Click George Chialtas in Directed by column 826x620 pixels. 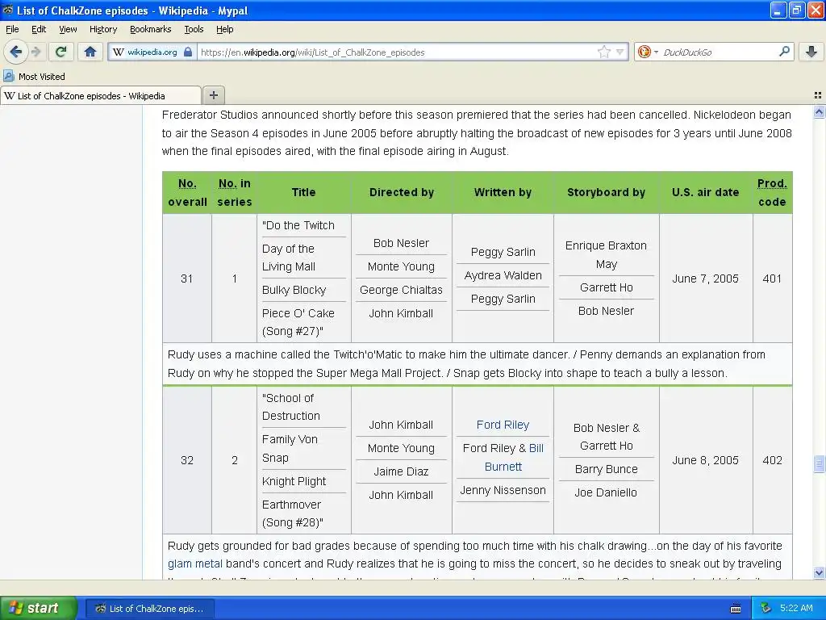(x=401, y=290)
